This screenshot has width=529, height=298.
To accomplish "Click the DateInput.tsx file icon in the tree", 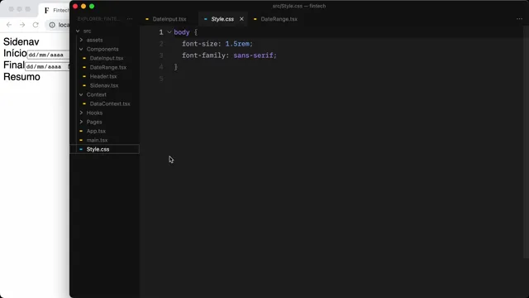I will pos(84,58).
